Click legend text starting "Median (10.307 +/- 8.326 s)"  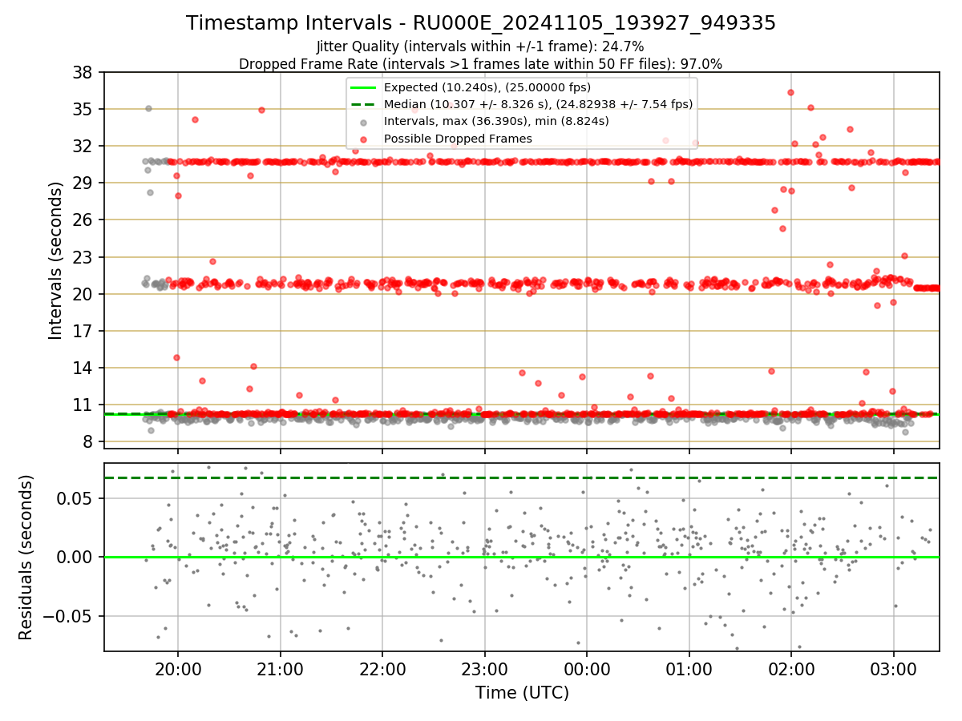coord(538,104)
